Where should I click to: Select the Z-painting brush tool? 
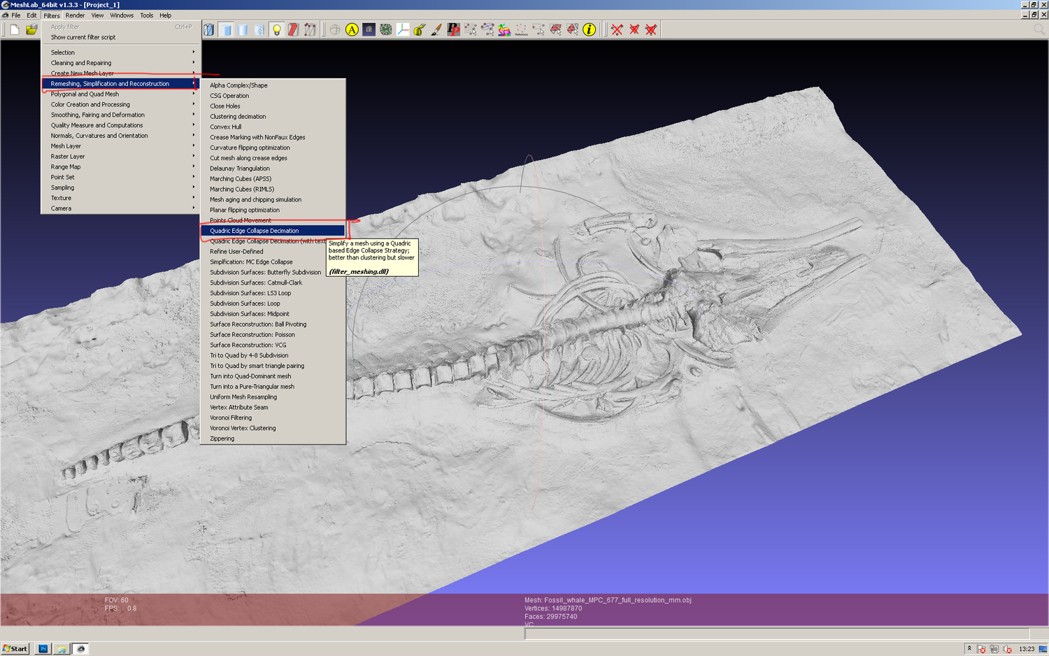(436, 29)
